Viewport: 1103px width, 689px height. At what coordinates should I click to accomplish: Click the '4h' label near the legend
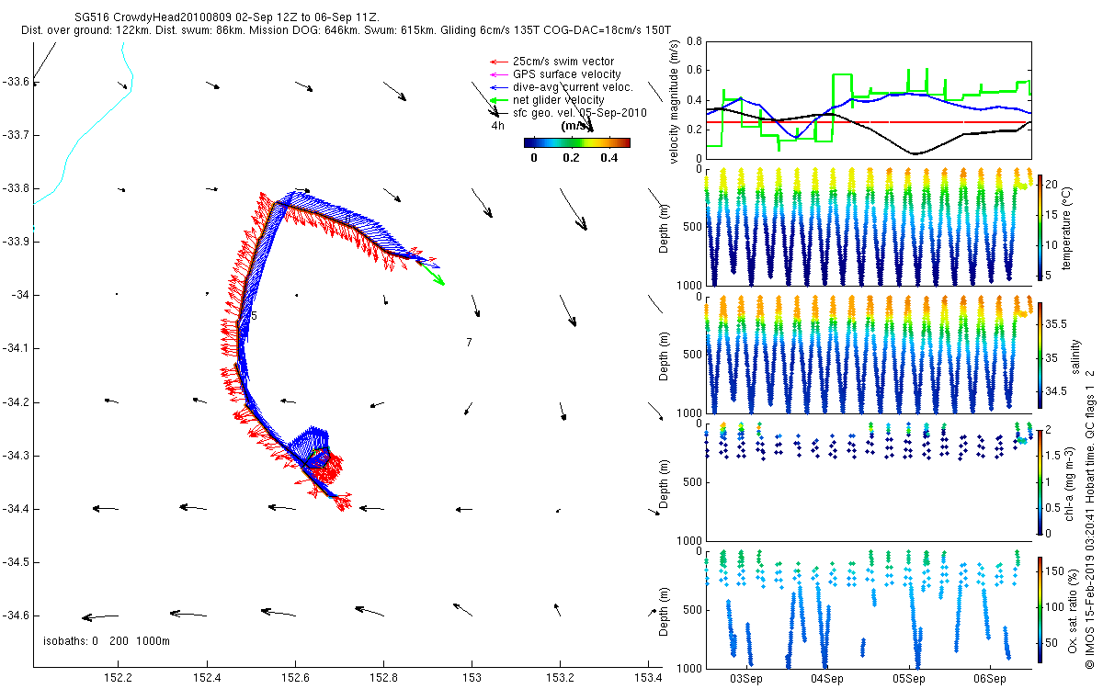[x=497, y=126]
